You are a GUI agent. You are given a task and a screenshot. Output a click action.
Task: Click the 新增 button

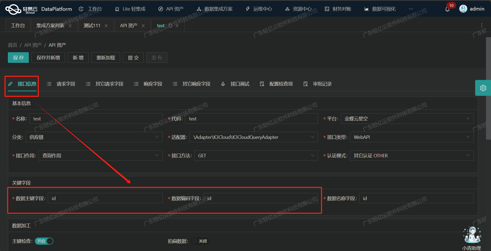coord(78,58)
